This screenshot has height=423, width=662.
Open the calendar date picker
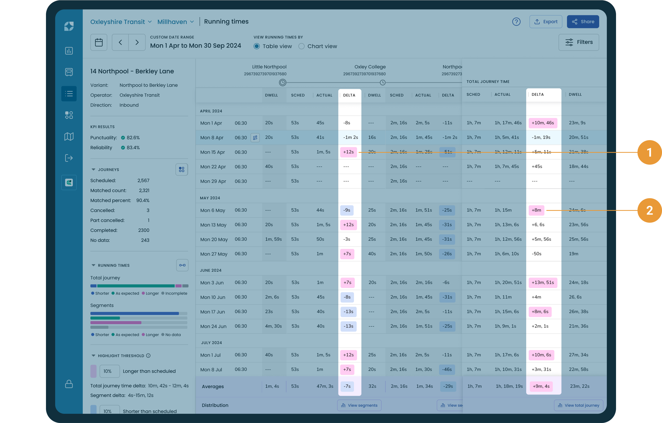[99, 42]
